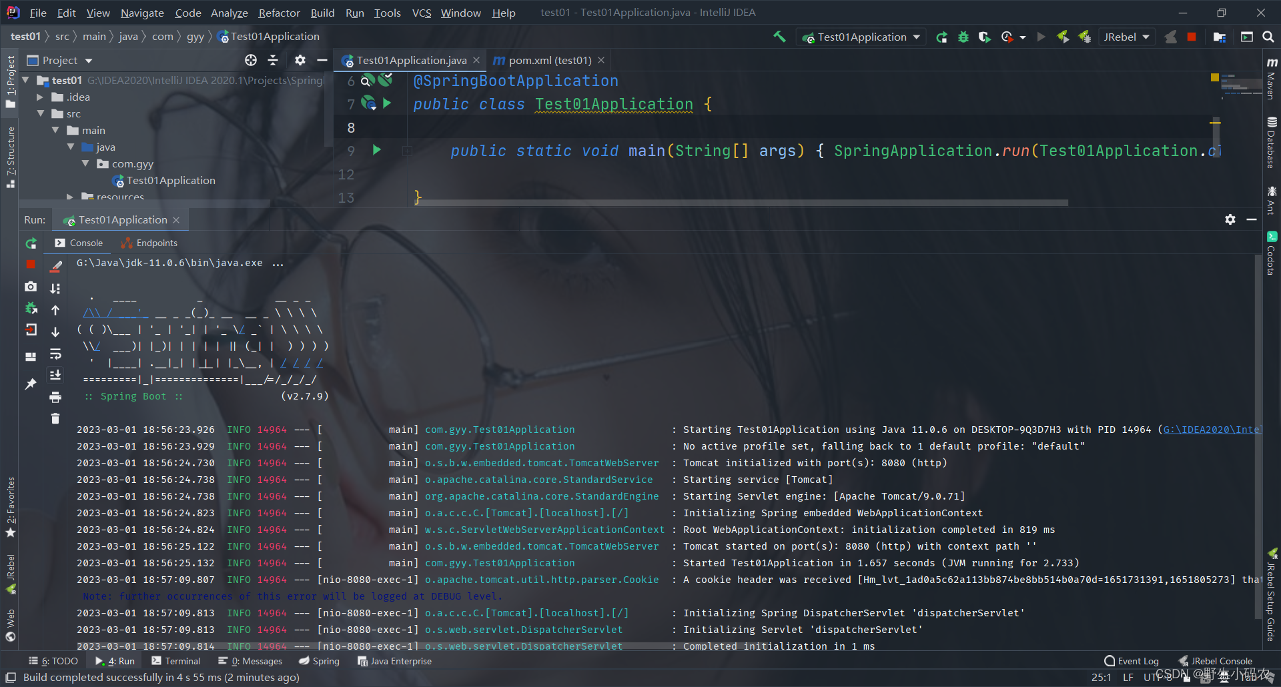Hide the Project panel with minus icon
The height and width of the screenshot is (687, 1281).
pos(322,60)
